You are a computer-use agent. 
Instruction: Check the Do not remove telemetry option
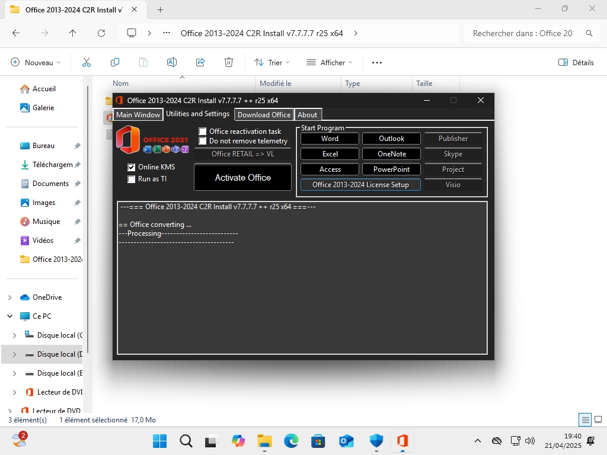tap(203, 141)
